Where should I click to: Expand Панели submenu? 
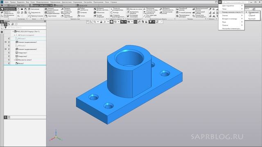(x=231, y=25)
